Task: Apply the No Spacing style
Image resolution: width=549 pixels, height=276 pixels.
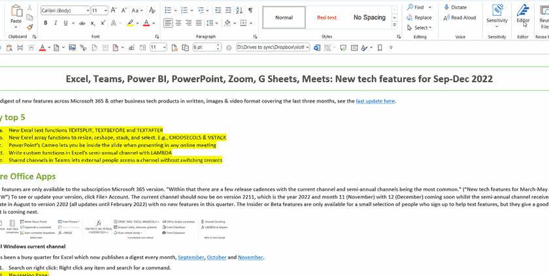Action: tap(369, 18)
